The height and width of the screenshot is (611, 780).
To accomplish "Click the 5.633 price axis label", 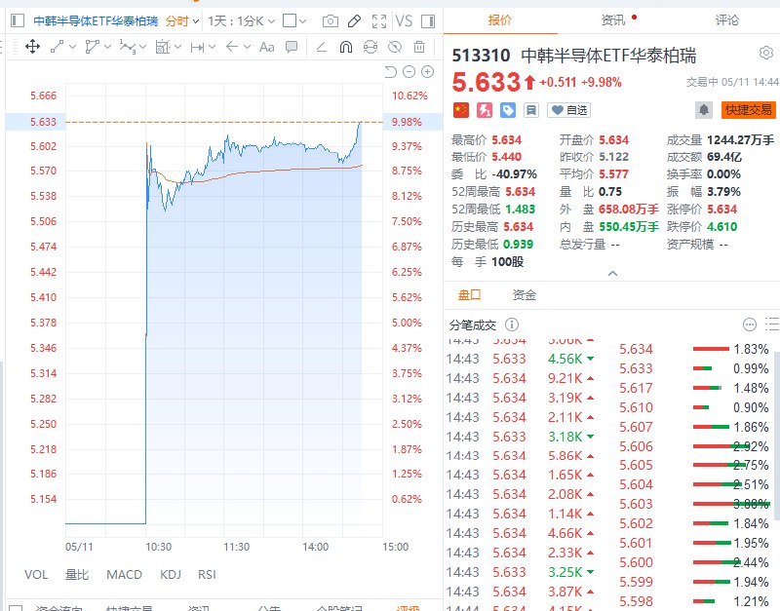I will (x=43, y=122).
